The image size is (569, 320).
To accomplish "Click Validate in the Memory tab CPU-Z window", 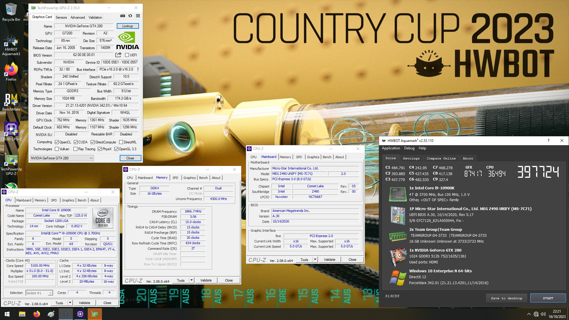I will pyautogui.click(x=206, y=280).
